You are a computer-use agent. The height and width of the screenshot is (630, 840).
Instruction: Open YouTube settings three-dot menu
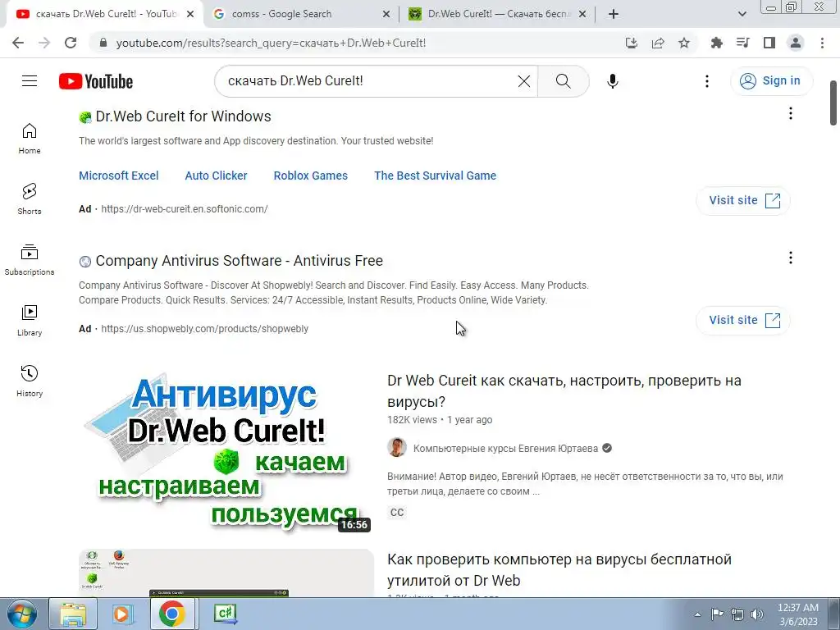click(706, 81)
